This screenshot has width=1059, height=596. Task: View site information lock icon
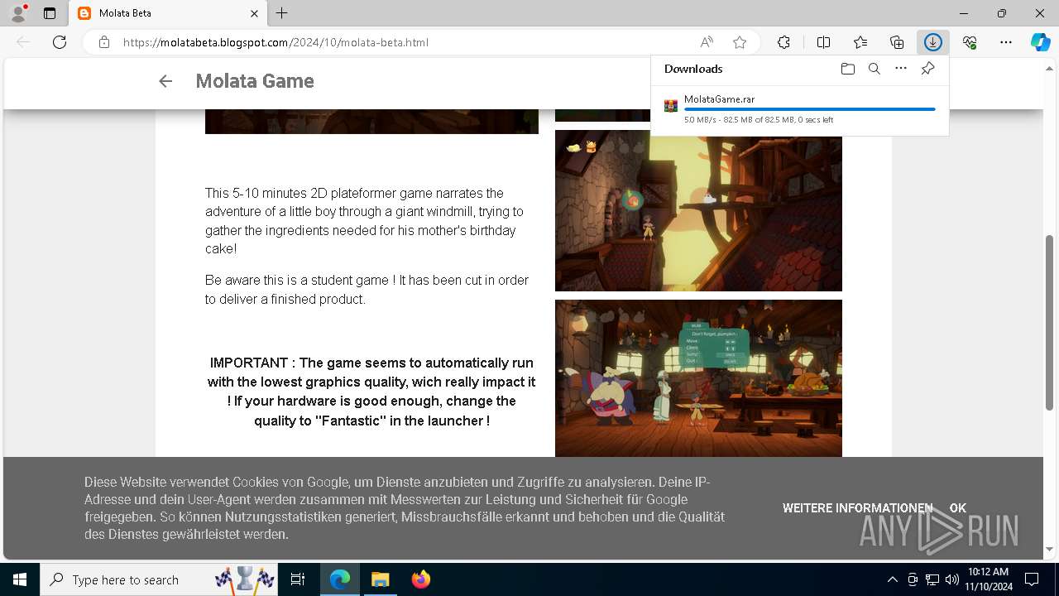[104, 42]
